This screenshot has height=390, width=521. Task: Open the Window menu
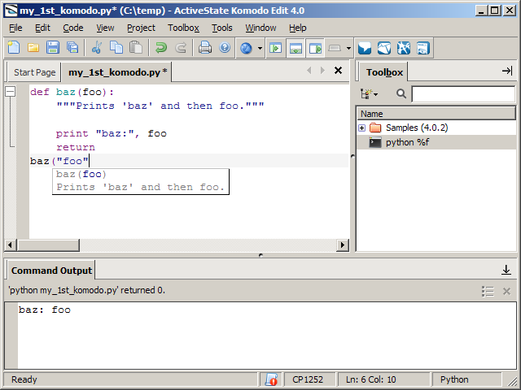click(260, 28)
